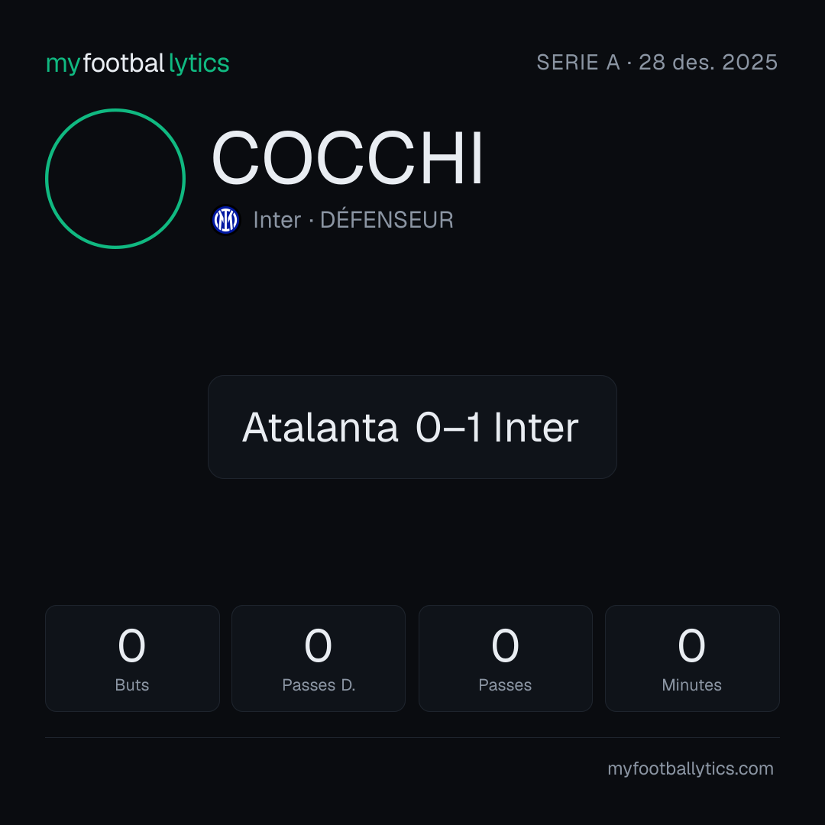Select the COCCHI player name
The image size is (825, 825).
click(348, 158)
